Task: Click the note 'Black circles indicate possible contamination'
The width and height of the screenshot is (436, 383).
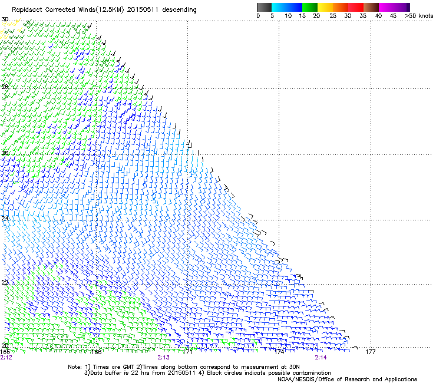Action: pos(269,373)
